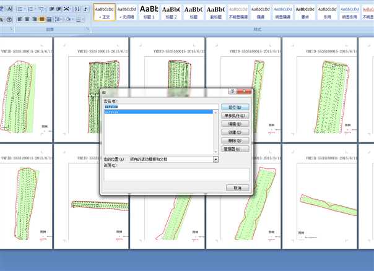Click the 编辑 edit macro button
This screenshot has width=374, height=271.
tap(235, 124)
